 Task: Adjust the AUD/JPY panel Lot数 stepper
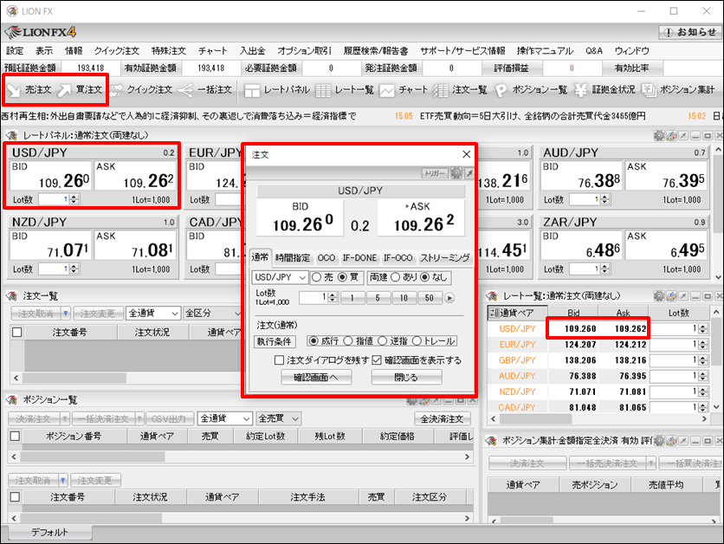pyautogui.click(x=604, y=199)
